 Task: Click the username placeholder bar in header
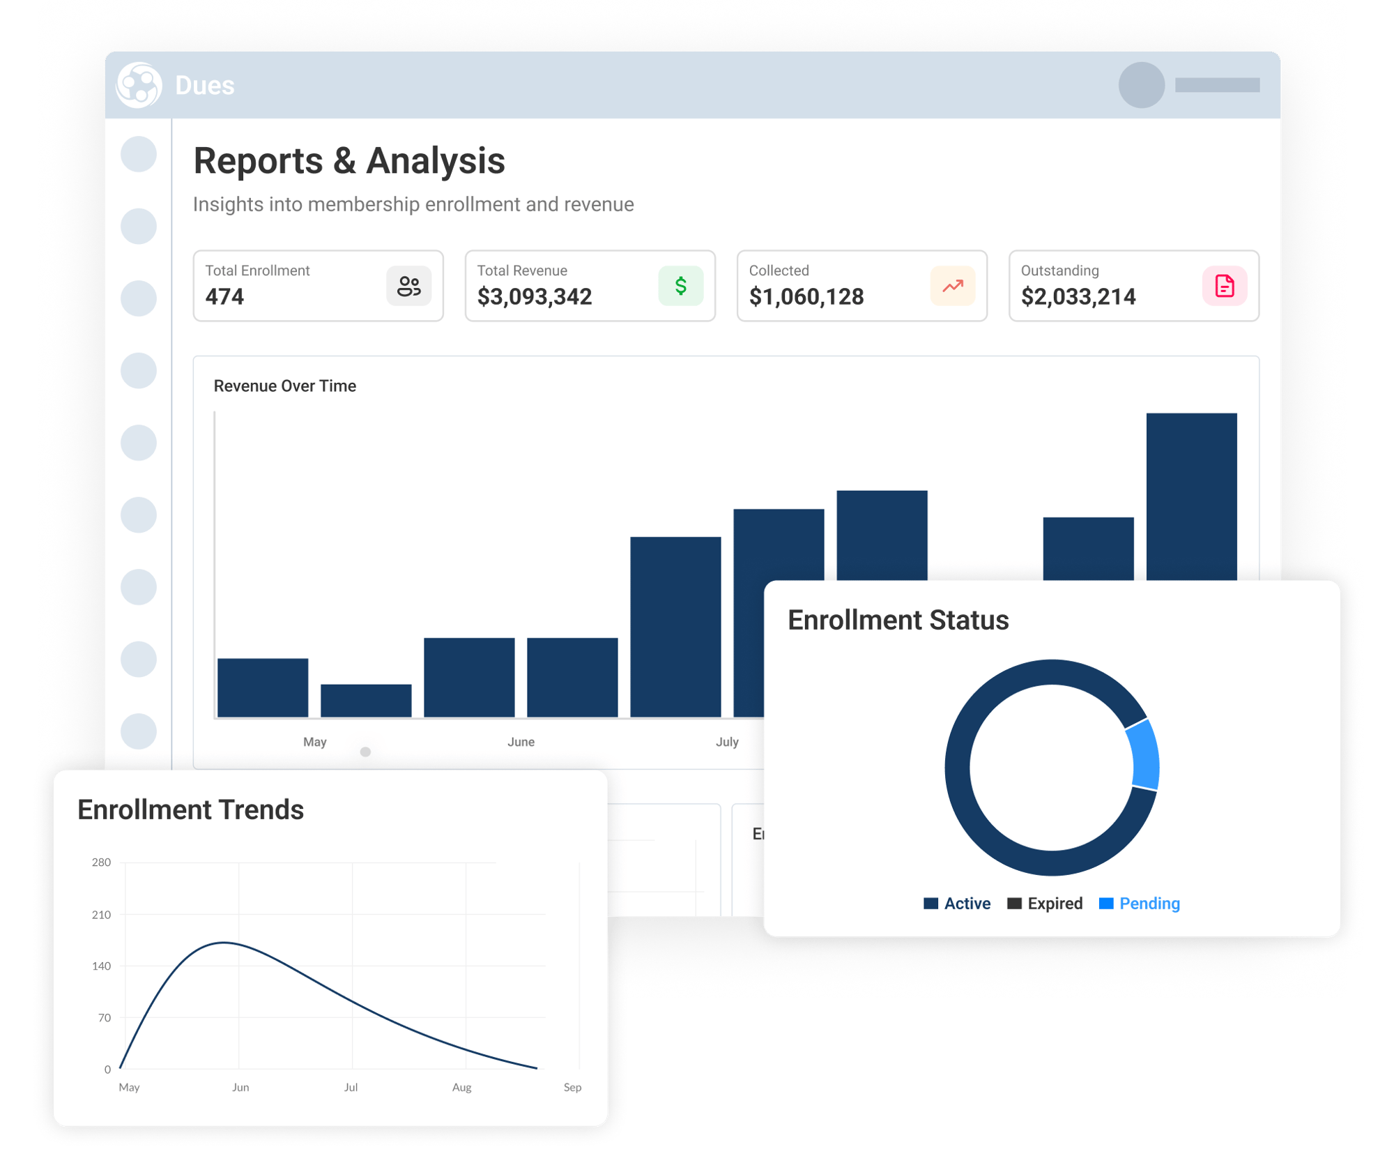1217,85
